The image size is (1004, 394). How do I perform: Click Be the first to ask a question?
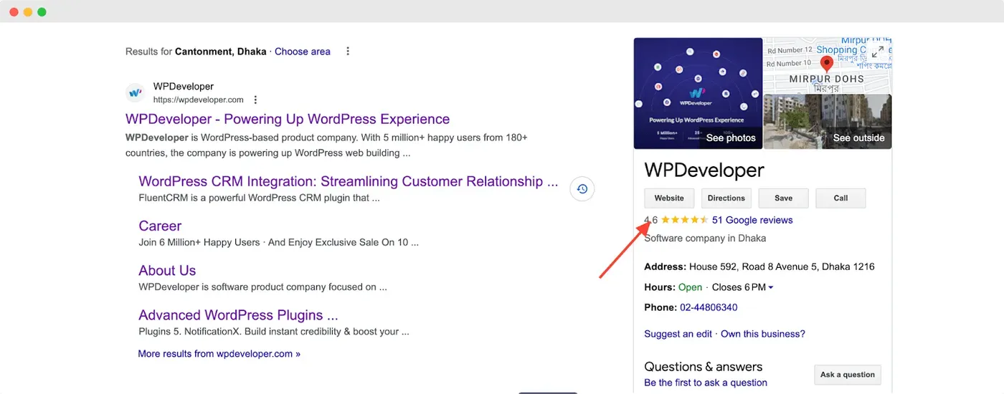(x=706, y=383)
